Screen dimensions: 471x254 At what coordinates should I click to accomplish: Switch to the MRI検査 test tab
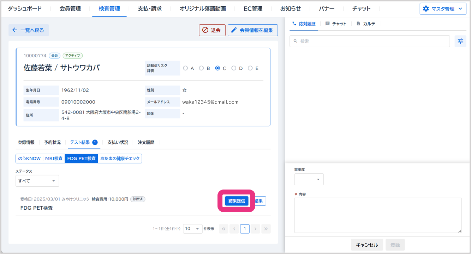[54, 159]
